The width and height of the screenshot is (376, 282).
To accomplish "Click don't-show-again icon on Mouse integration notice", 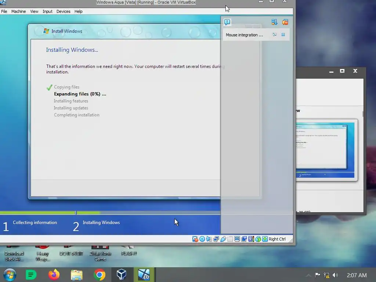I will point(275,35).
